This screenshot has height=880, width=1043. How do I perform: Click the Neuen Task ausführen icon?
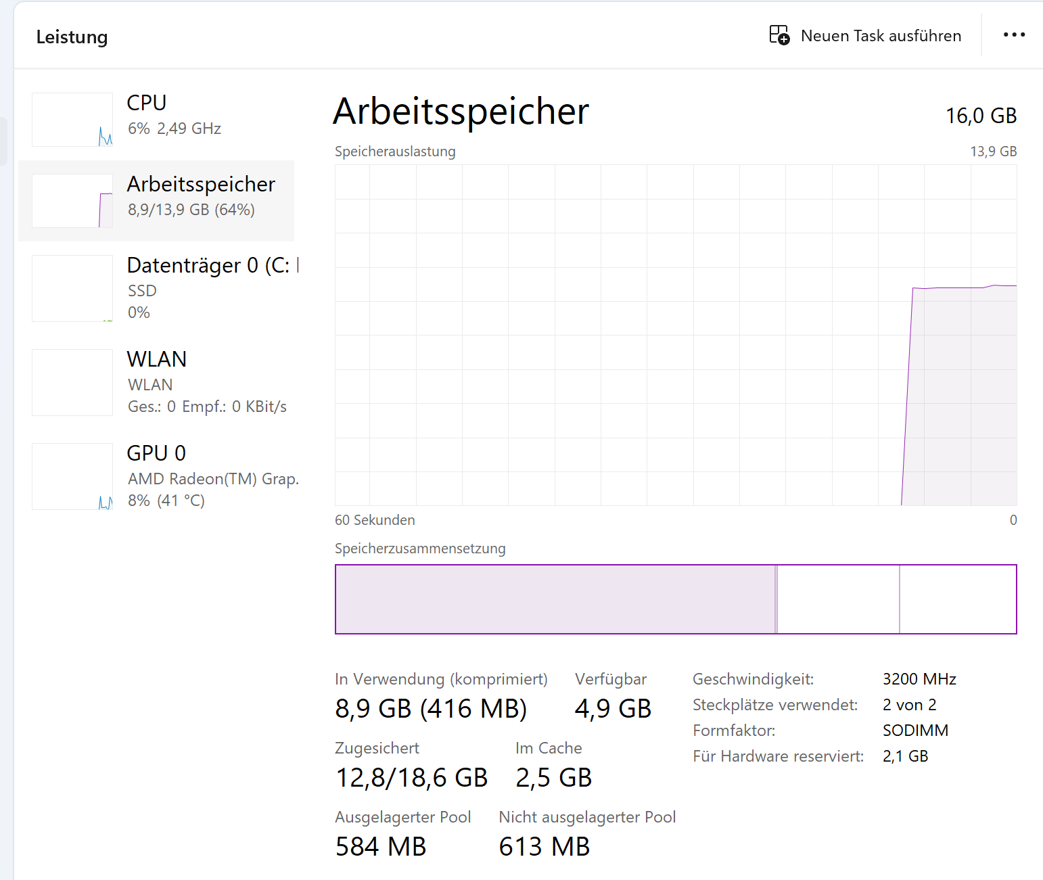[x=779, y=35]
